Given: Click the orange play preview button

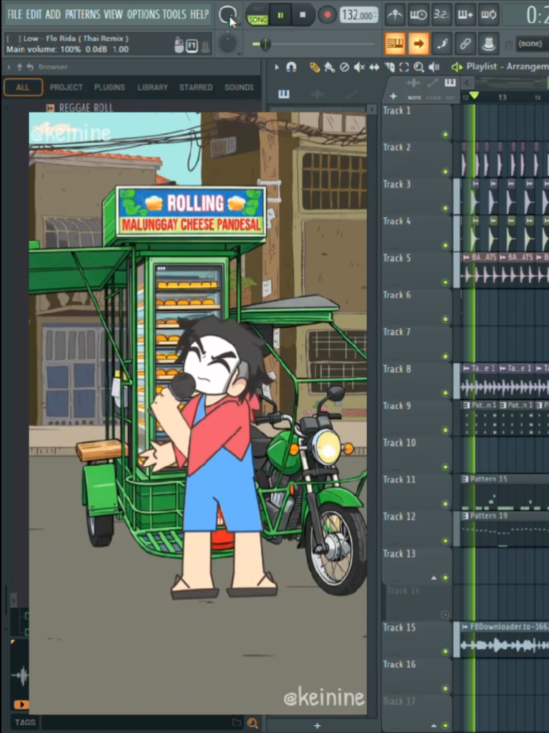Looking at the screenshot, I should [x=21, y=705].
